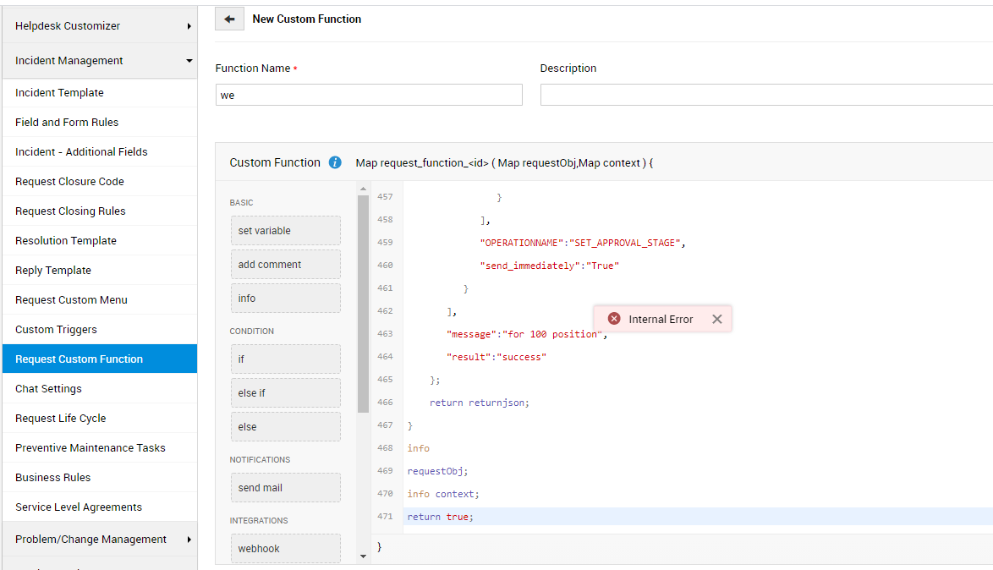The width and height of the screenshot is (993, 570).
Task: Click code line 471 return true
Action: point(440,517)
